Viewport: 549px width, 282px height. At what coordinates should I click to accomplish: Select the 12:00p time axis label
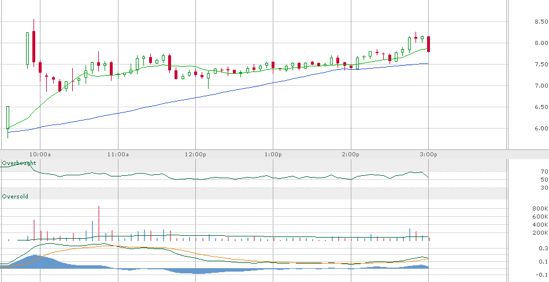[195, 155]
